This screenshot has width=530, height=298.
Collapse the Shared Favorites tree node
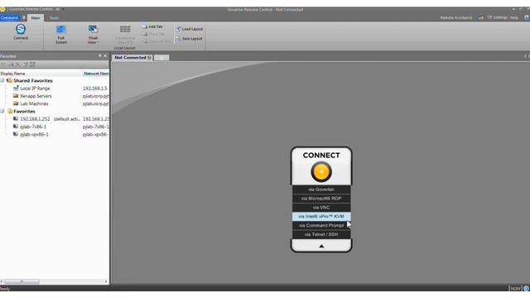pyautogui.click(x=2, y=80)
